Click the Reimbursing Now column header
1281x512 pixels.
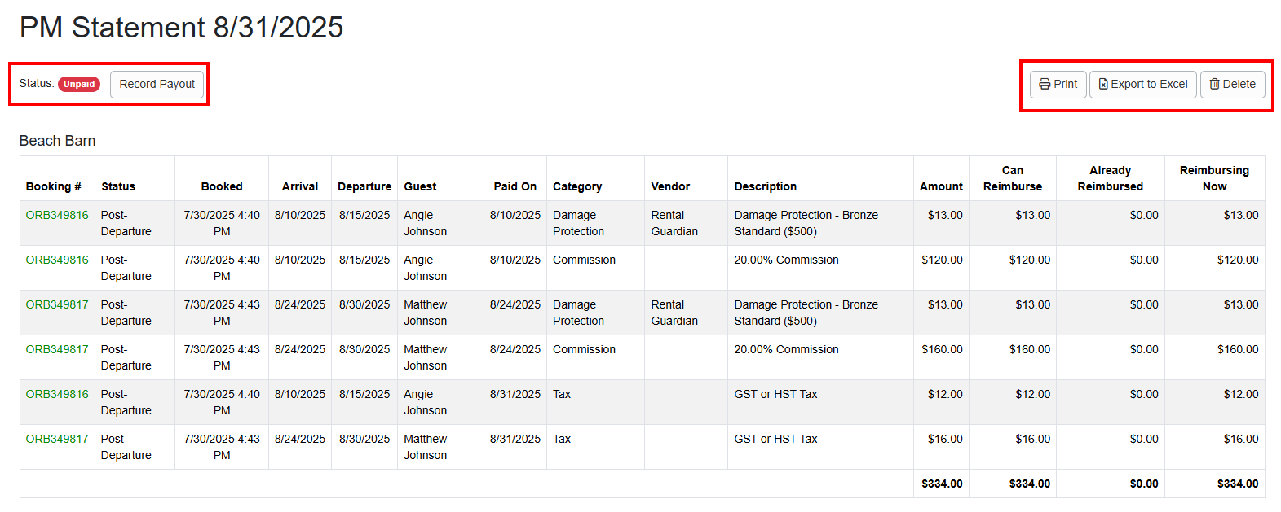tap(1214, 178)
